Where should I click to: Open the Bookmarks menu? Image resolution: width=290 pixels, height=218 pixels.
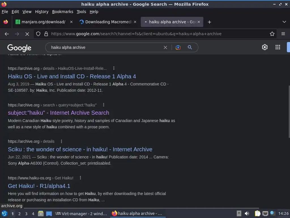tap(63, 12)
